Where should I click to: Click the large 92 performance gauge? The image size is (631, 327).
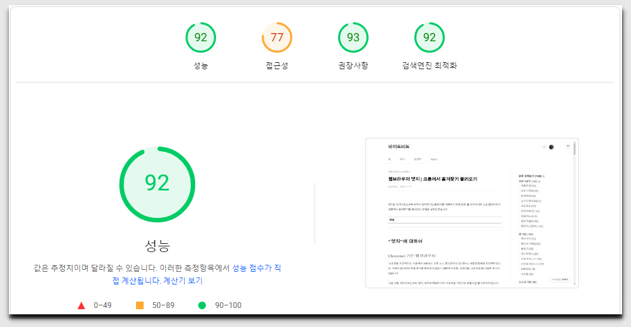pyautogui.click(x=158, y=184)
